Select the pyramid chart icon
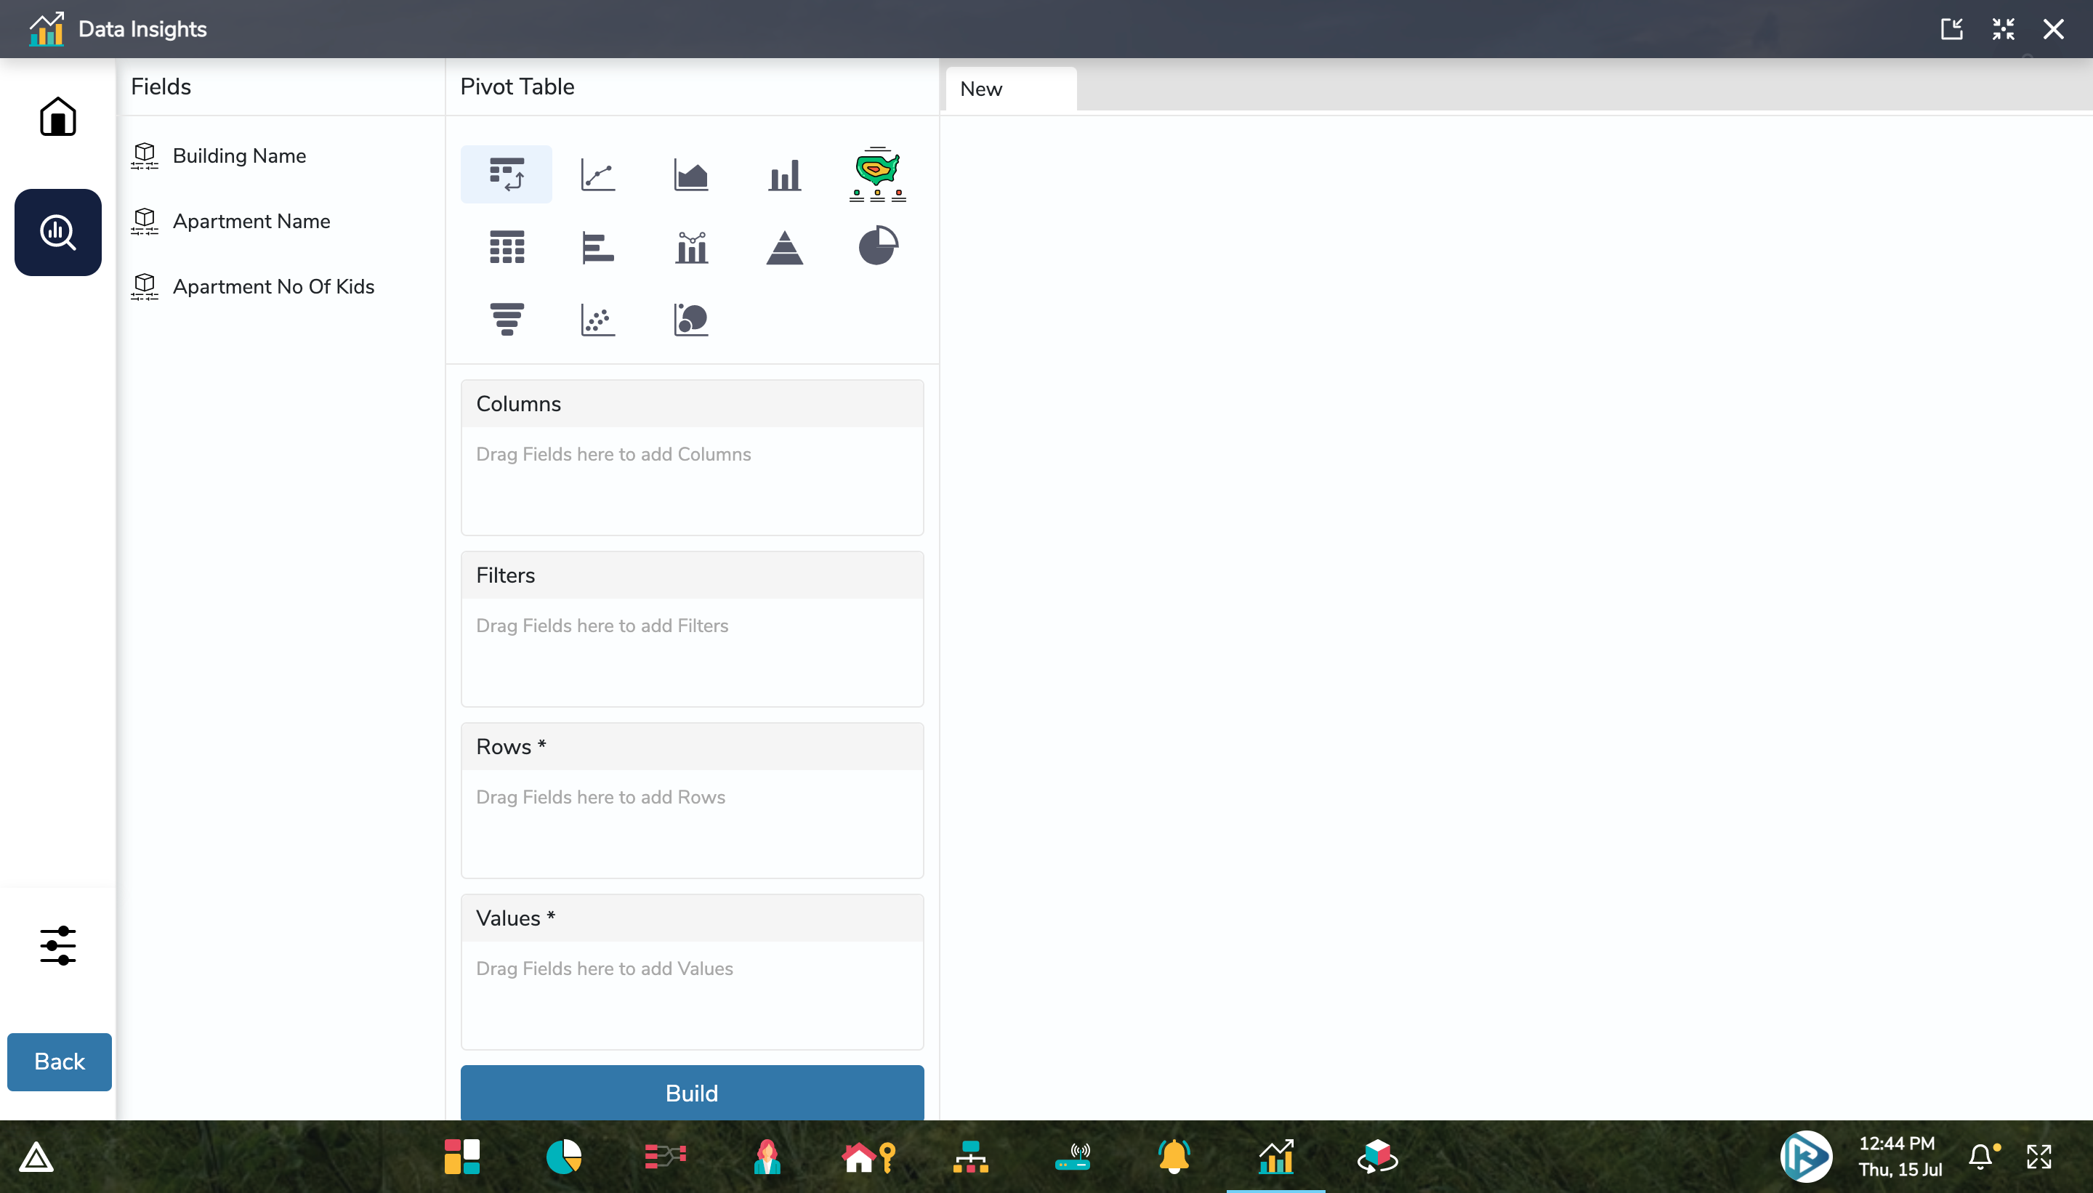This screenshot has width=2093, height=1193. 784,246
